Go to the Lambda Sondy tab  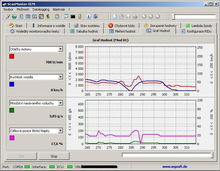[199, 26]
